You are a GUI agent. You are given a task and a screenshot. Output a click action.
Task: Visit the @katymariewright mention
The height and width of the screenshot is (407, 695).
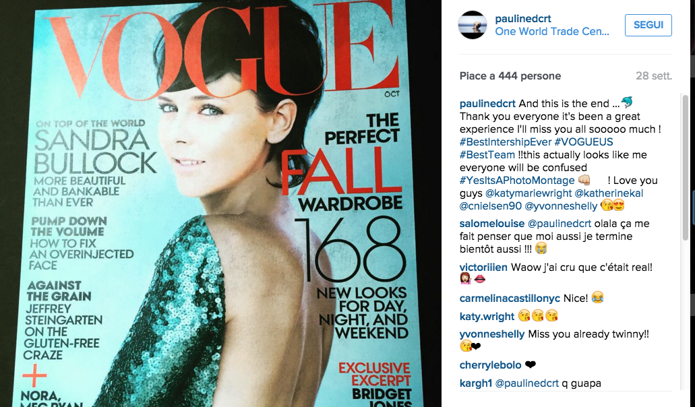click(x=528, y=193)
